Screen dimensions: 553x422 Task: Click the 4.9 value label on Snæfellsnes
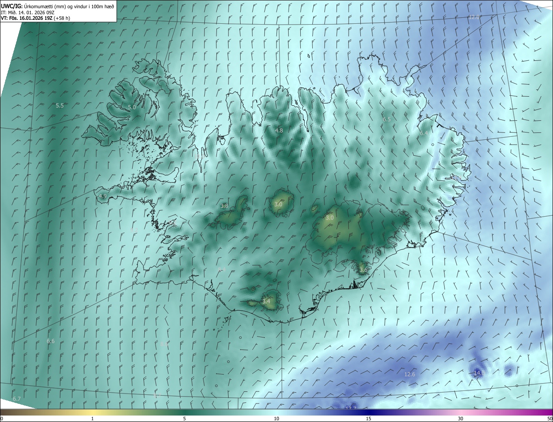[x=102, y=196]
